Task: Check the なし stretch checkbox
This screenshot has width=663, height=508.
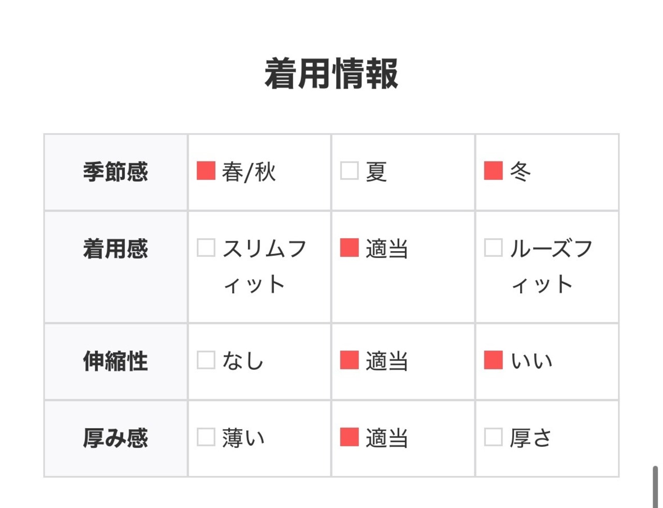Action: click(x=206, y=360)
